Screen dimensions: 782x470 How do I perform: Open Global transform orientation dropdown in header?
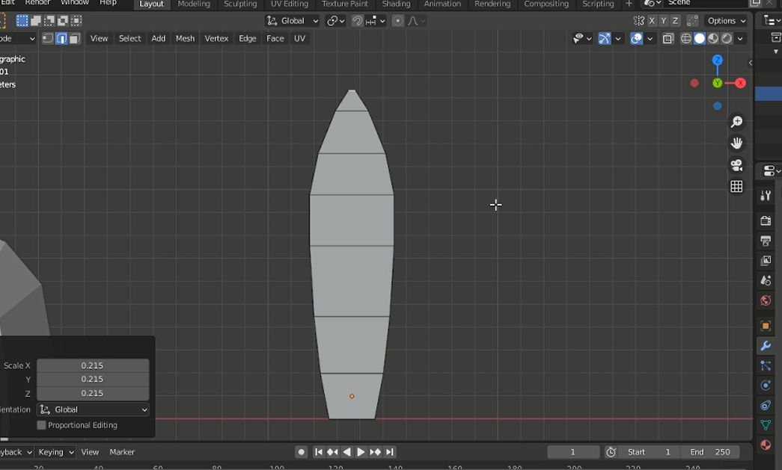pyautogui.click(x=293, y=20)
